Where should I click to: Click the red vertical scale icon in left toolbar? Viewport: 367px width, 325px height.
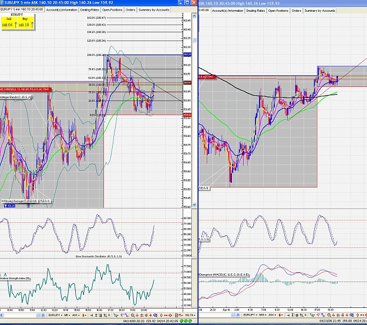(x=161, y=315)
